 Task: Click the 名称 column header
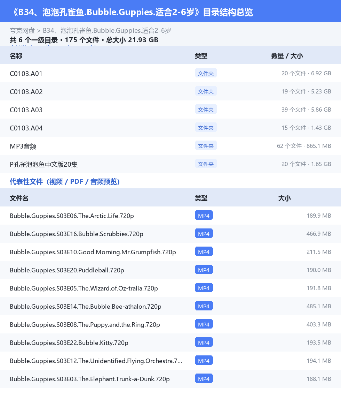tap(16, 56)
